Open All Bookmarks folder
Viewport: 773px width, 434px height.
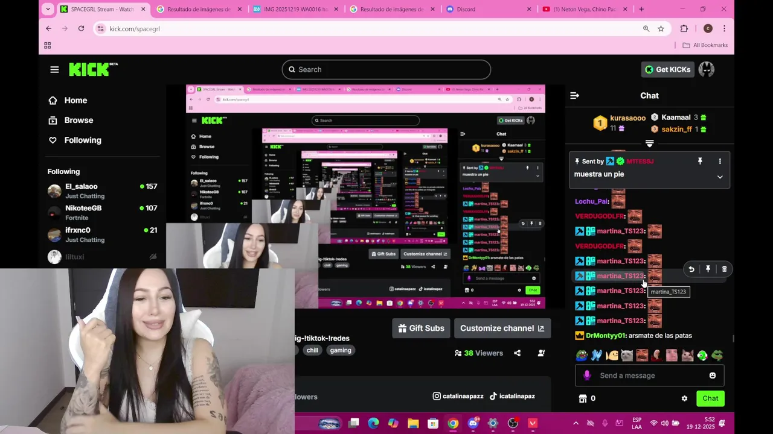[x=705, y=45]
